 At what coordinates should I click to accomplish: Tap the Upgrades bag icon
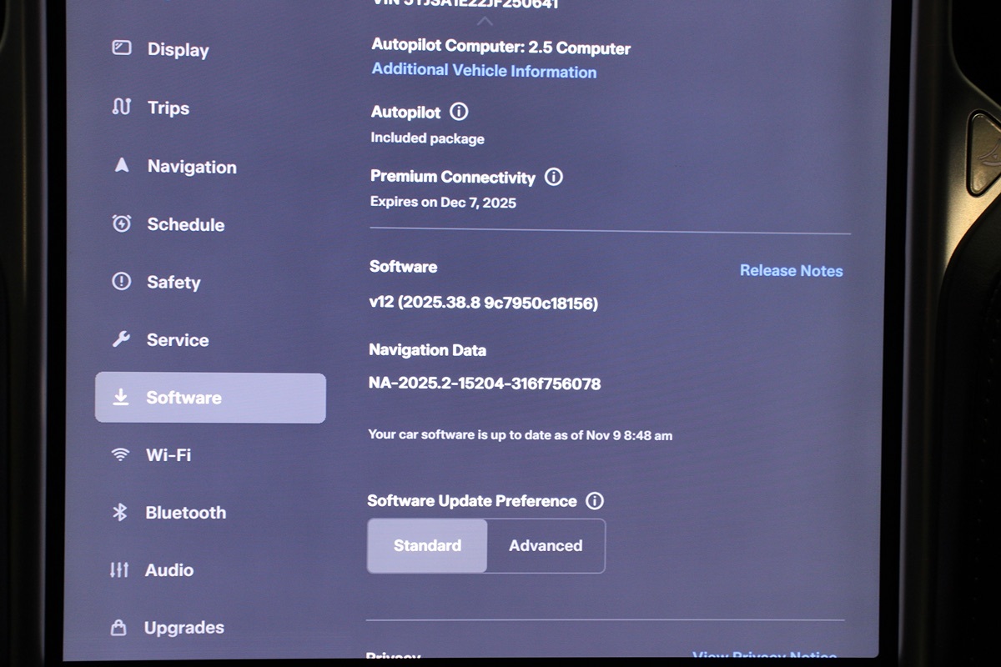tap(119, 627)
